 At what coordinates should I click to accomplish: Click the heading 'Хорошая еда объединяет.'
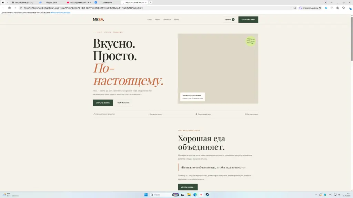click(201, 143)
